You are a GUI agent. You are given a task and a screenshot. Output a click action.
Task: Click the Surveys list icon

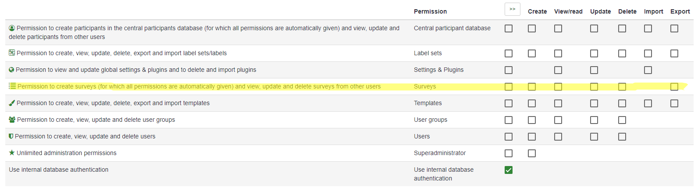(12, 86)
